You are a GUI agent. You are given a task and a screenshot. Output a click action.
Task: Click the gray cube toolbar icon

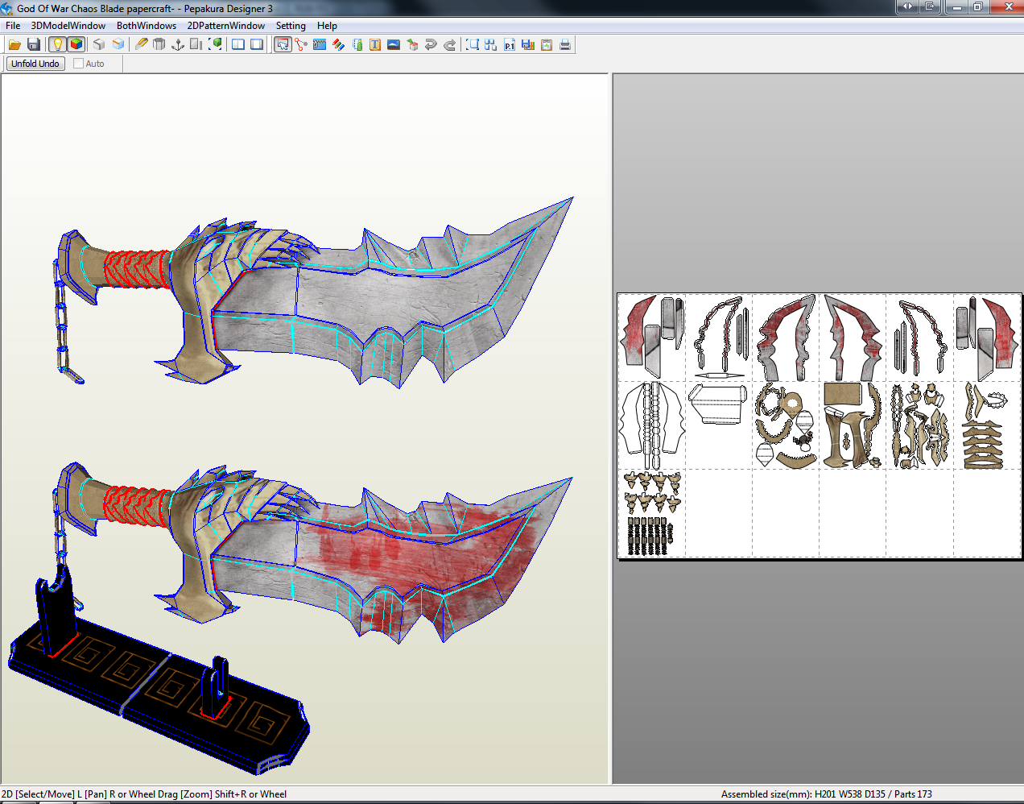pos(99,44)
